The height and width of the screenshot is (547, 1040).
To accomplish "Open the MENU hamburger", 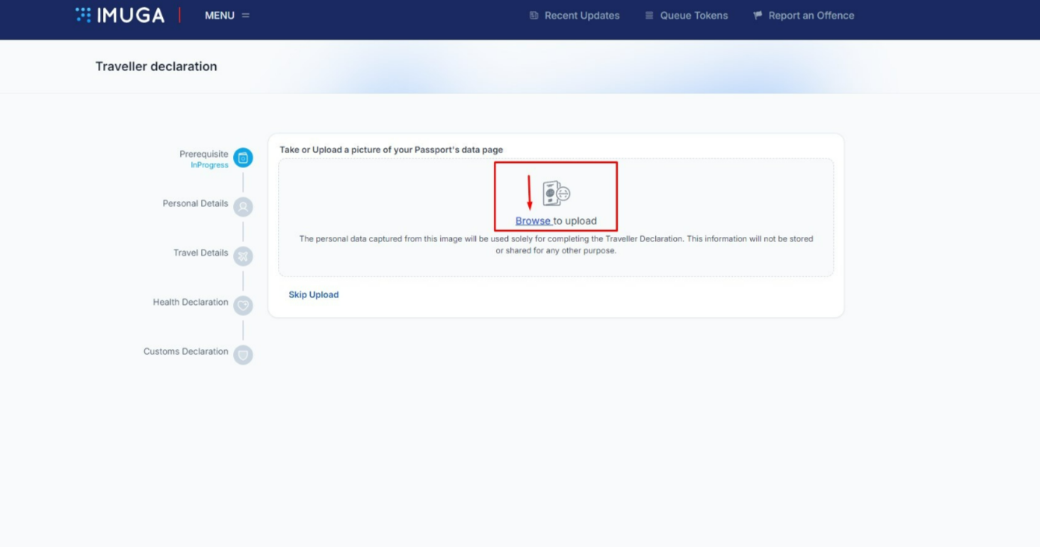I will (x=227, y=16).
